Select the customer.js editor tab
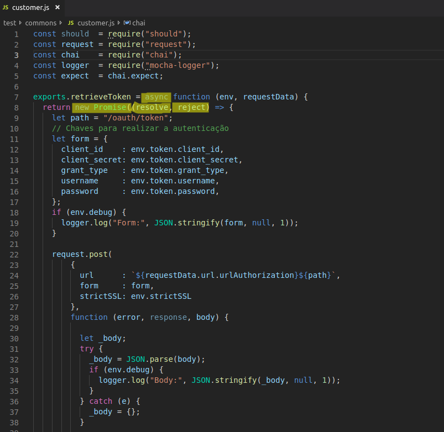Viewport: 444px width, 432px height. click(32, 8)
